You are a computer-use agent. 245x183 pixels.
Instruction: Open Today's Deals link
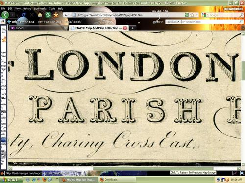[x=73, y=22]
